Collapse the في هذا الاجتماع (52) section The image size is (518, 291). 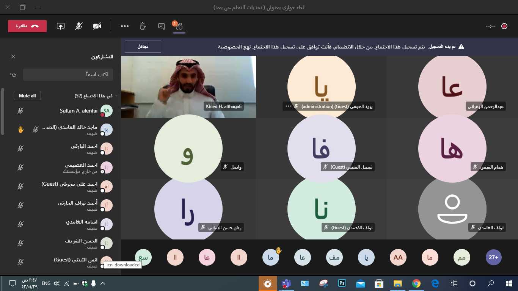coord(116,96)
